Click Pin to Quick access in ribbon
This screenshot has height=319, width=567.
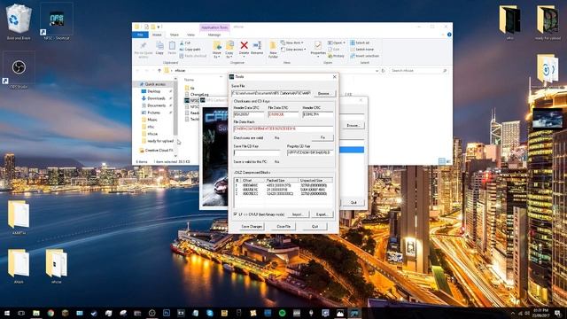[144, 50]
